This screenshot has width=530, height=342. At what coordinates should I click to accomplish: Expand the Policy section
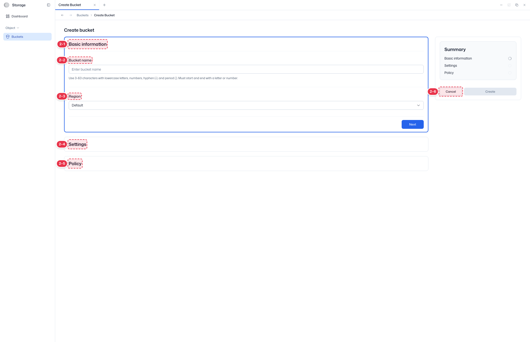(x=246, y=164)
